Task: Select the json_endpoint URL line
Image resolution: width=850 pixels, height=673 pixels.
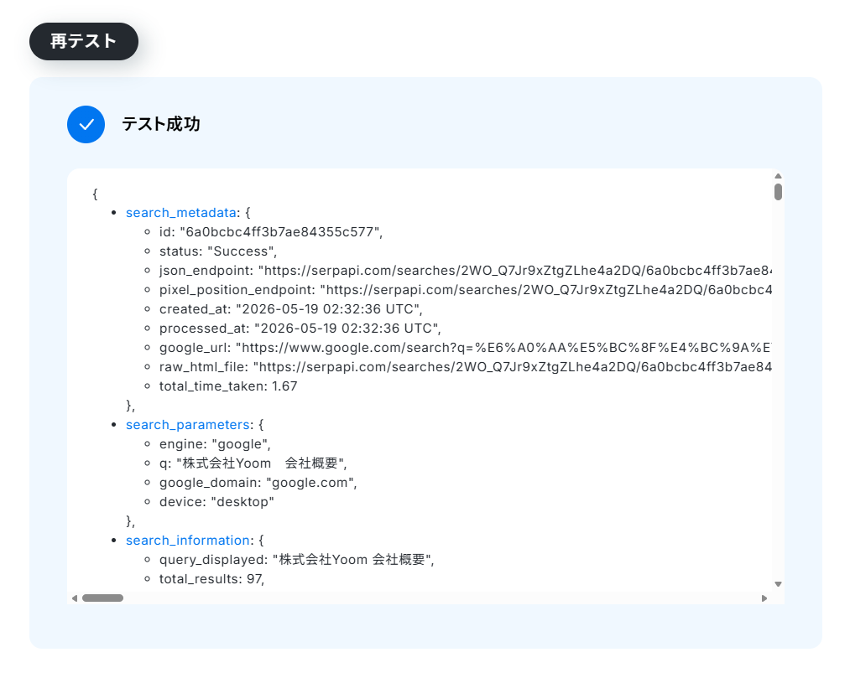Action: point(466,271)
